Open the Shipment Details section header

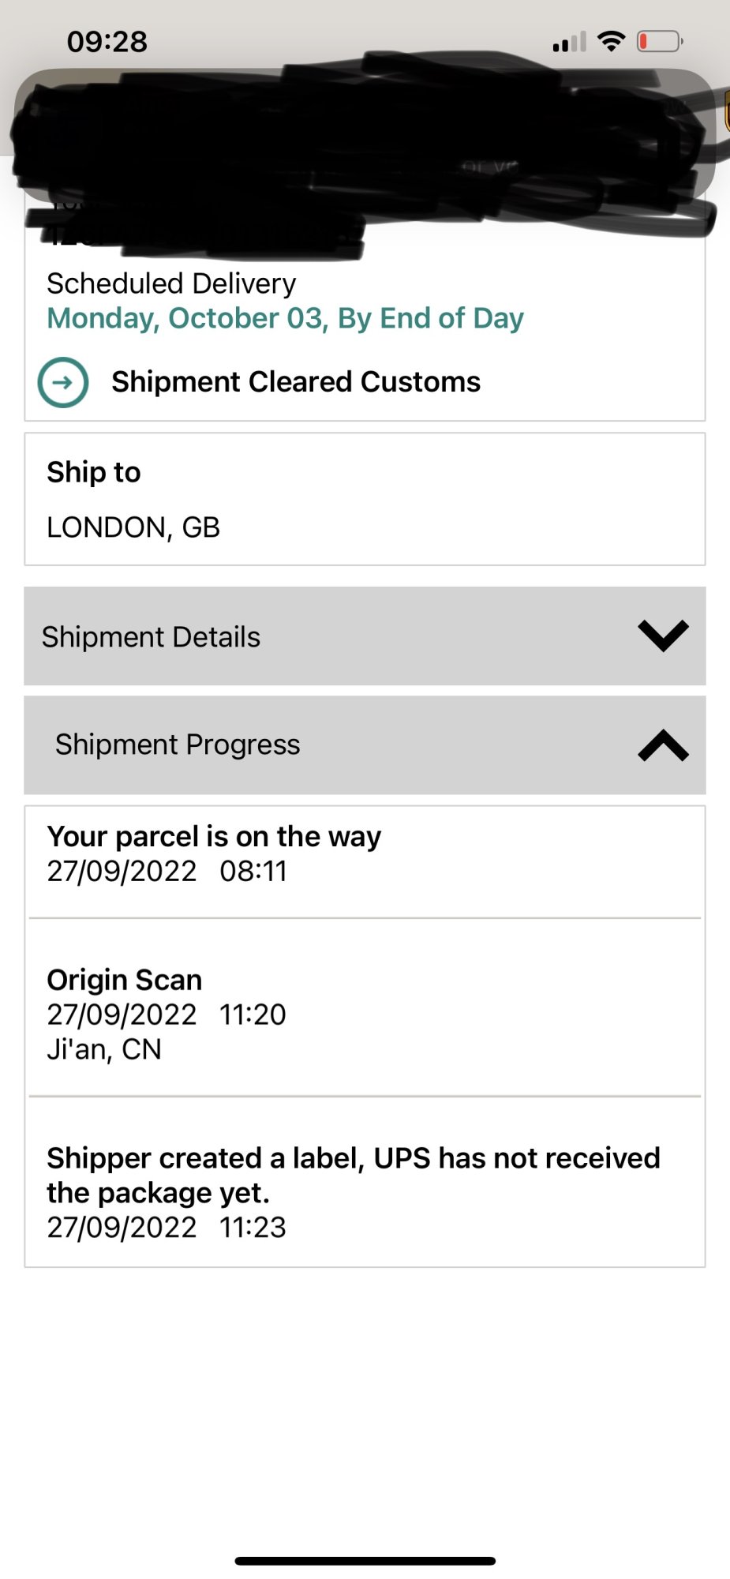(151, 636)
